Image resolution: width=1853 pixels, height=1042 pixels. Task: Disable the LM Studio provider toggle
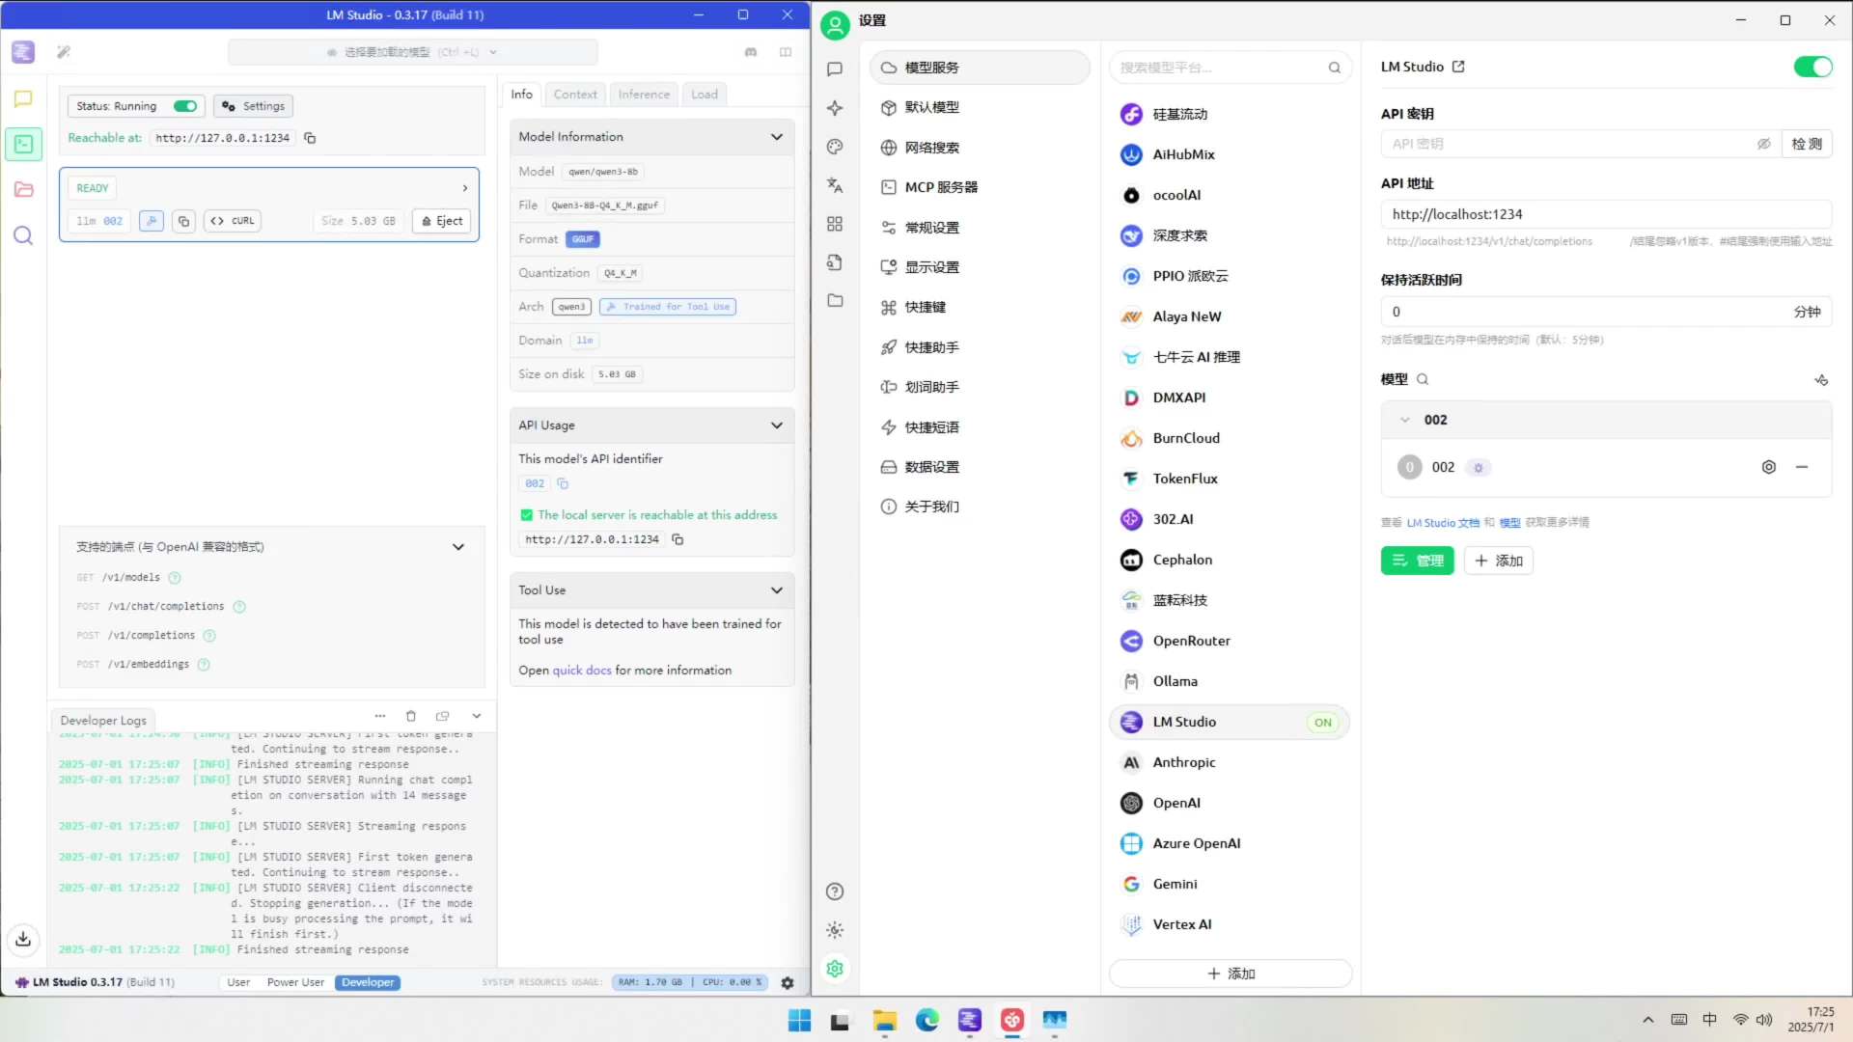tap(1812, 67)
